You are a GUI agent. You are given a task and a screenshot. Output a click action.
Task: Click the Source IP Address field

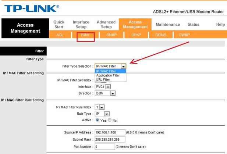click(110, 132)
